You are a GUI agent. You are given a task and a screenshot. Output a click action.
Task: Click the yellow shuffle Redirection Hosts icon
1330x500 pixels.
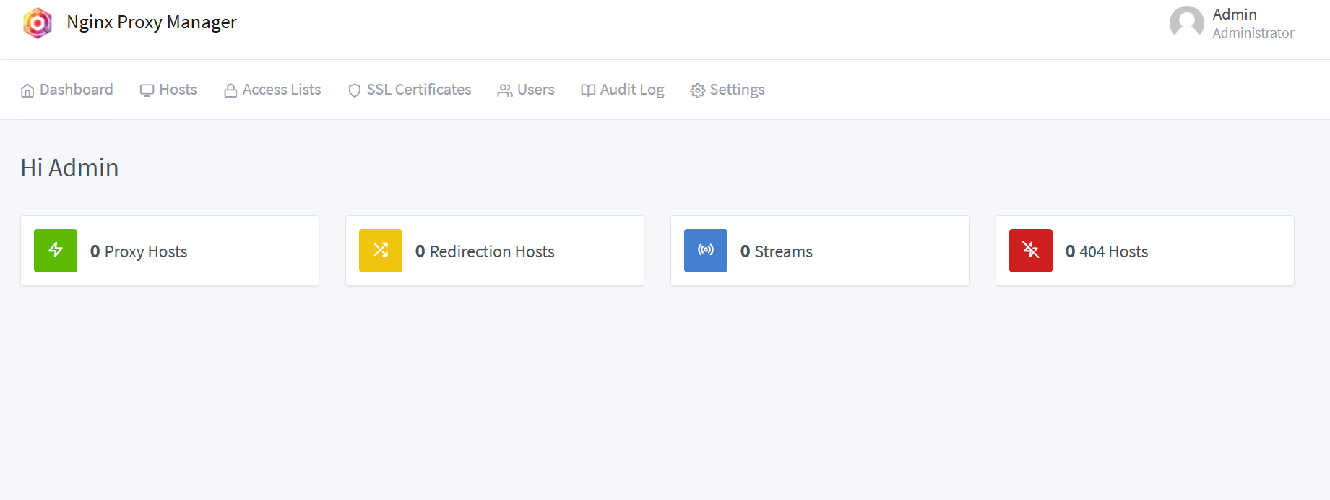pos(381,251)
